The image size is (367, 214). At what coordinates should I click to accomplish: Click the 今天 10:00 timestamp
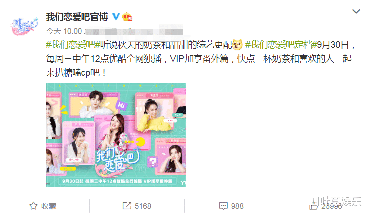click(64, 31)
